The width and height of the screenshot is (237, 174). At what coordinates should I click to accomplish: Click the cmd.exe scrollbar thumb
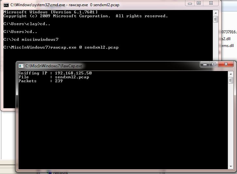click(x=216, y=19)
